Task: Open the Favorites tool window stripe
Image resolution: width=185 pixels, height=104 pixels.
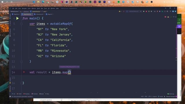Action: (x=10, y=89)
